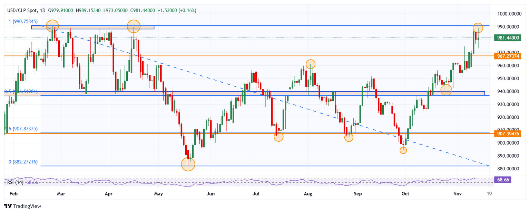Select the circle marker at November high
This screenshot has height=213, width=530.
[x=478, y=28]
